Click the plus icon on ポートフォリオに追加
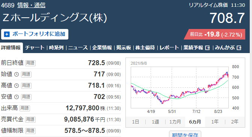Screen dimensions: 252x137 click(7, 34)
